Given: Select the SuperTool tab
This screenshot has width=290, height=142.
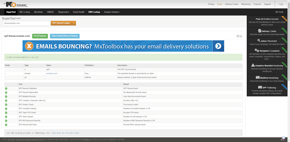Looking at the screenshot, I should pyautogui.click(x=11, y=12).
